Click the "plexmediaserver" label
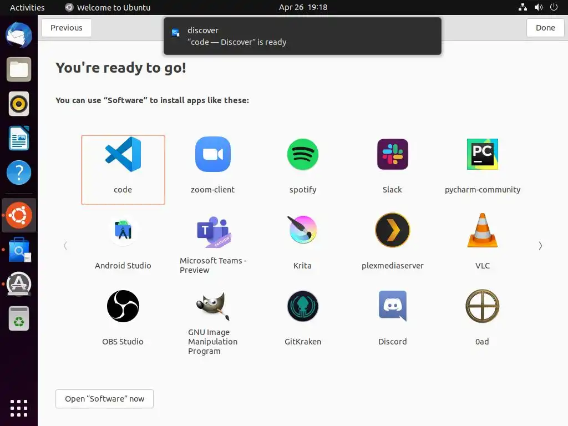568x426 pixels. 393,266
